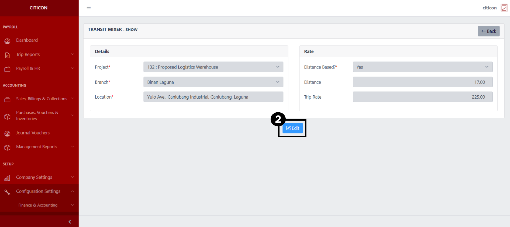The height and width of the screenshot is (227, 510).
Task: Click the Payroll & HR folder icon
Action: [7, 69]
